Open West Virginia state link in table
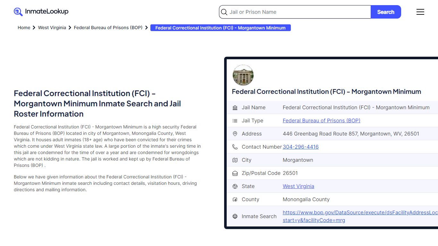Image resolution: width=438 pixels, height=246 pixels. click(x=299, y=186)
